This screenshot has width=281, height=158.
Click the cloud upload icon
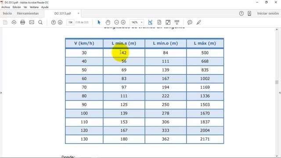(x=14, y=22)
